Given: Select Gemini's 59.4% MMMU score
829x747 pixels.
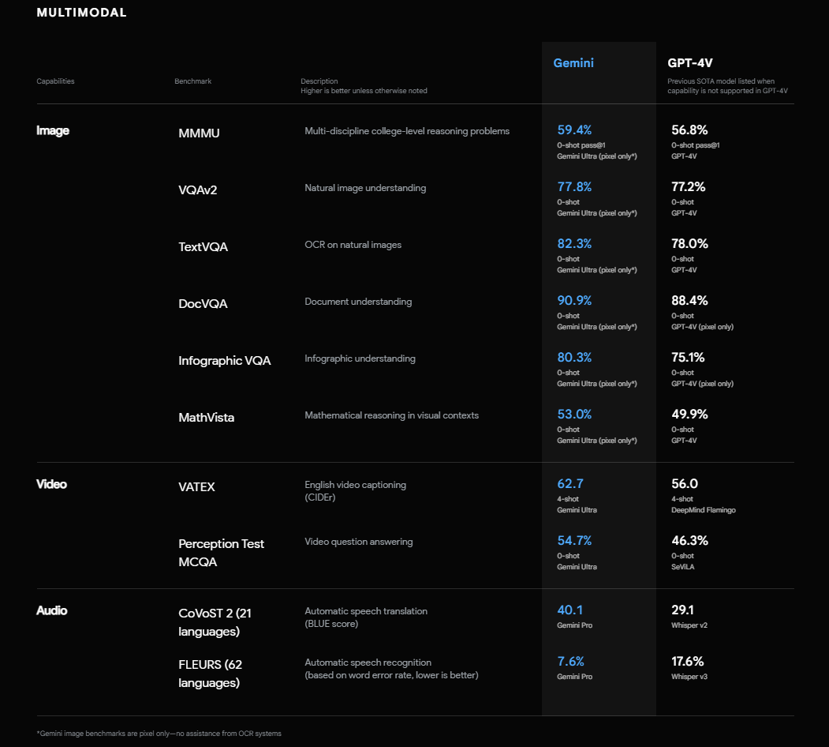Looking at the screenshot, I should click(574, 130).
